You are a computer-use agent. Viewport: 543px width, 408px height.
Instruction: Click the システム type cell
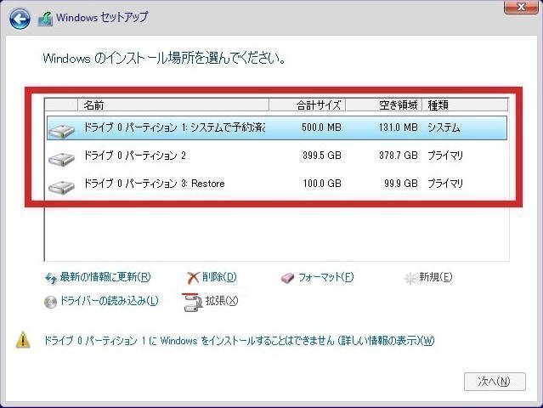(444, 127)
